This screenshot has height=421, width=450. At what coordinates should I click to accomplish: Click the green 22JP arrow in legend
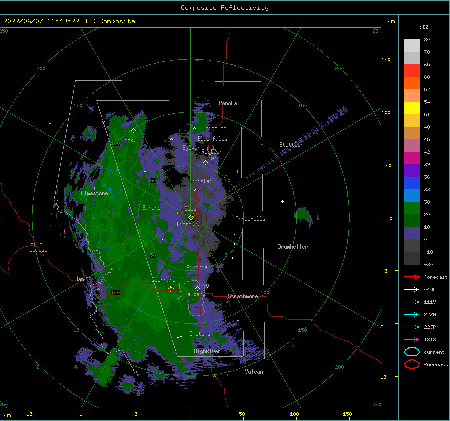point(412,327)
